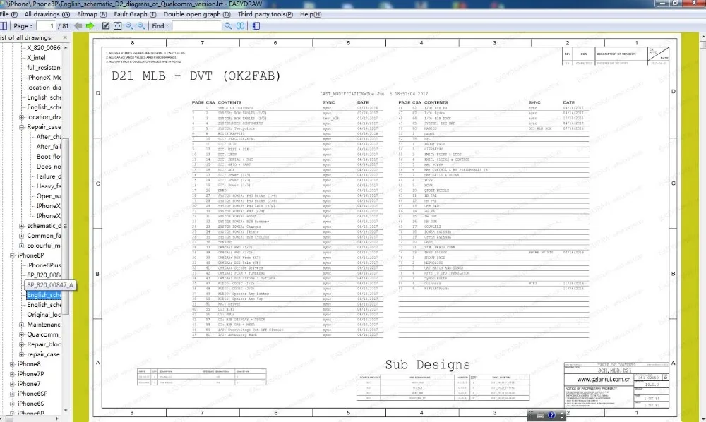Viewport: 706px width, 422px height.
Task: Expand the iPhone6S tree node
Action: click(x=12, y=404)
